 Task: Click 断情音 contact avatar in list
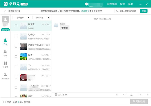click(23, 26)
